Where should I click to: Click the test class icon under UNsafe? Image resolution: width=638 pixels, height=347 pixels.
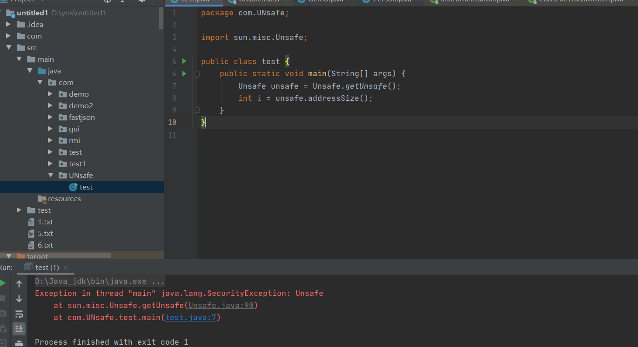click(x=73, y=187)
